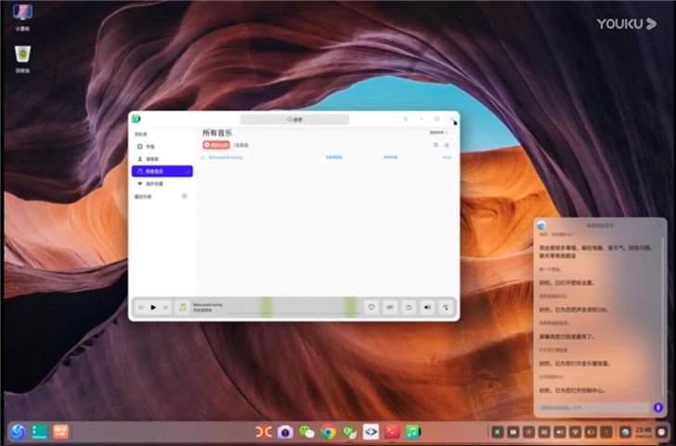This screenshot has height=446, width=676.
Task: Click the heart favorite icon in player bar
Action: [x=370, y=307]
